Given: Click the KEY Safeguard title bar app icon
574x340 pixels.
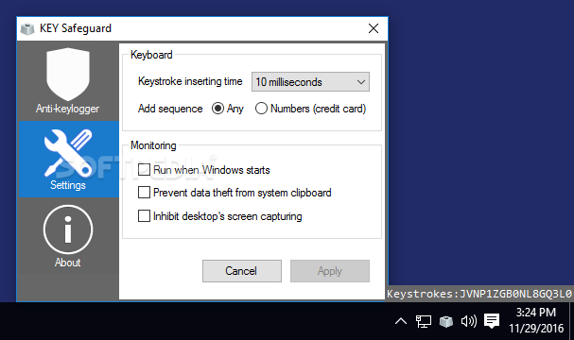Looking at the screenshot, I should coord(27,28).
